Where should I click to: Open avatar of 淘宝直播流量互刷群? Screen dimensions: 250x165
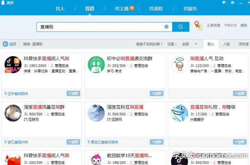[x=13, y=113]
